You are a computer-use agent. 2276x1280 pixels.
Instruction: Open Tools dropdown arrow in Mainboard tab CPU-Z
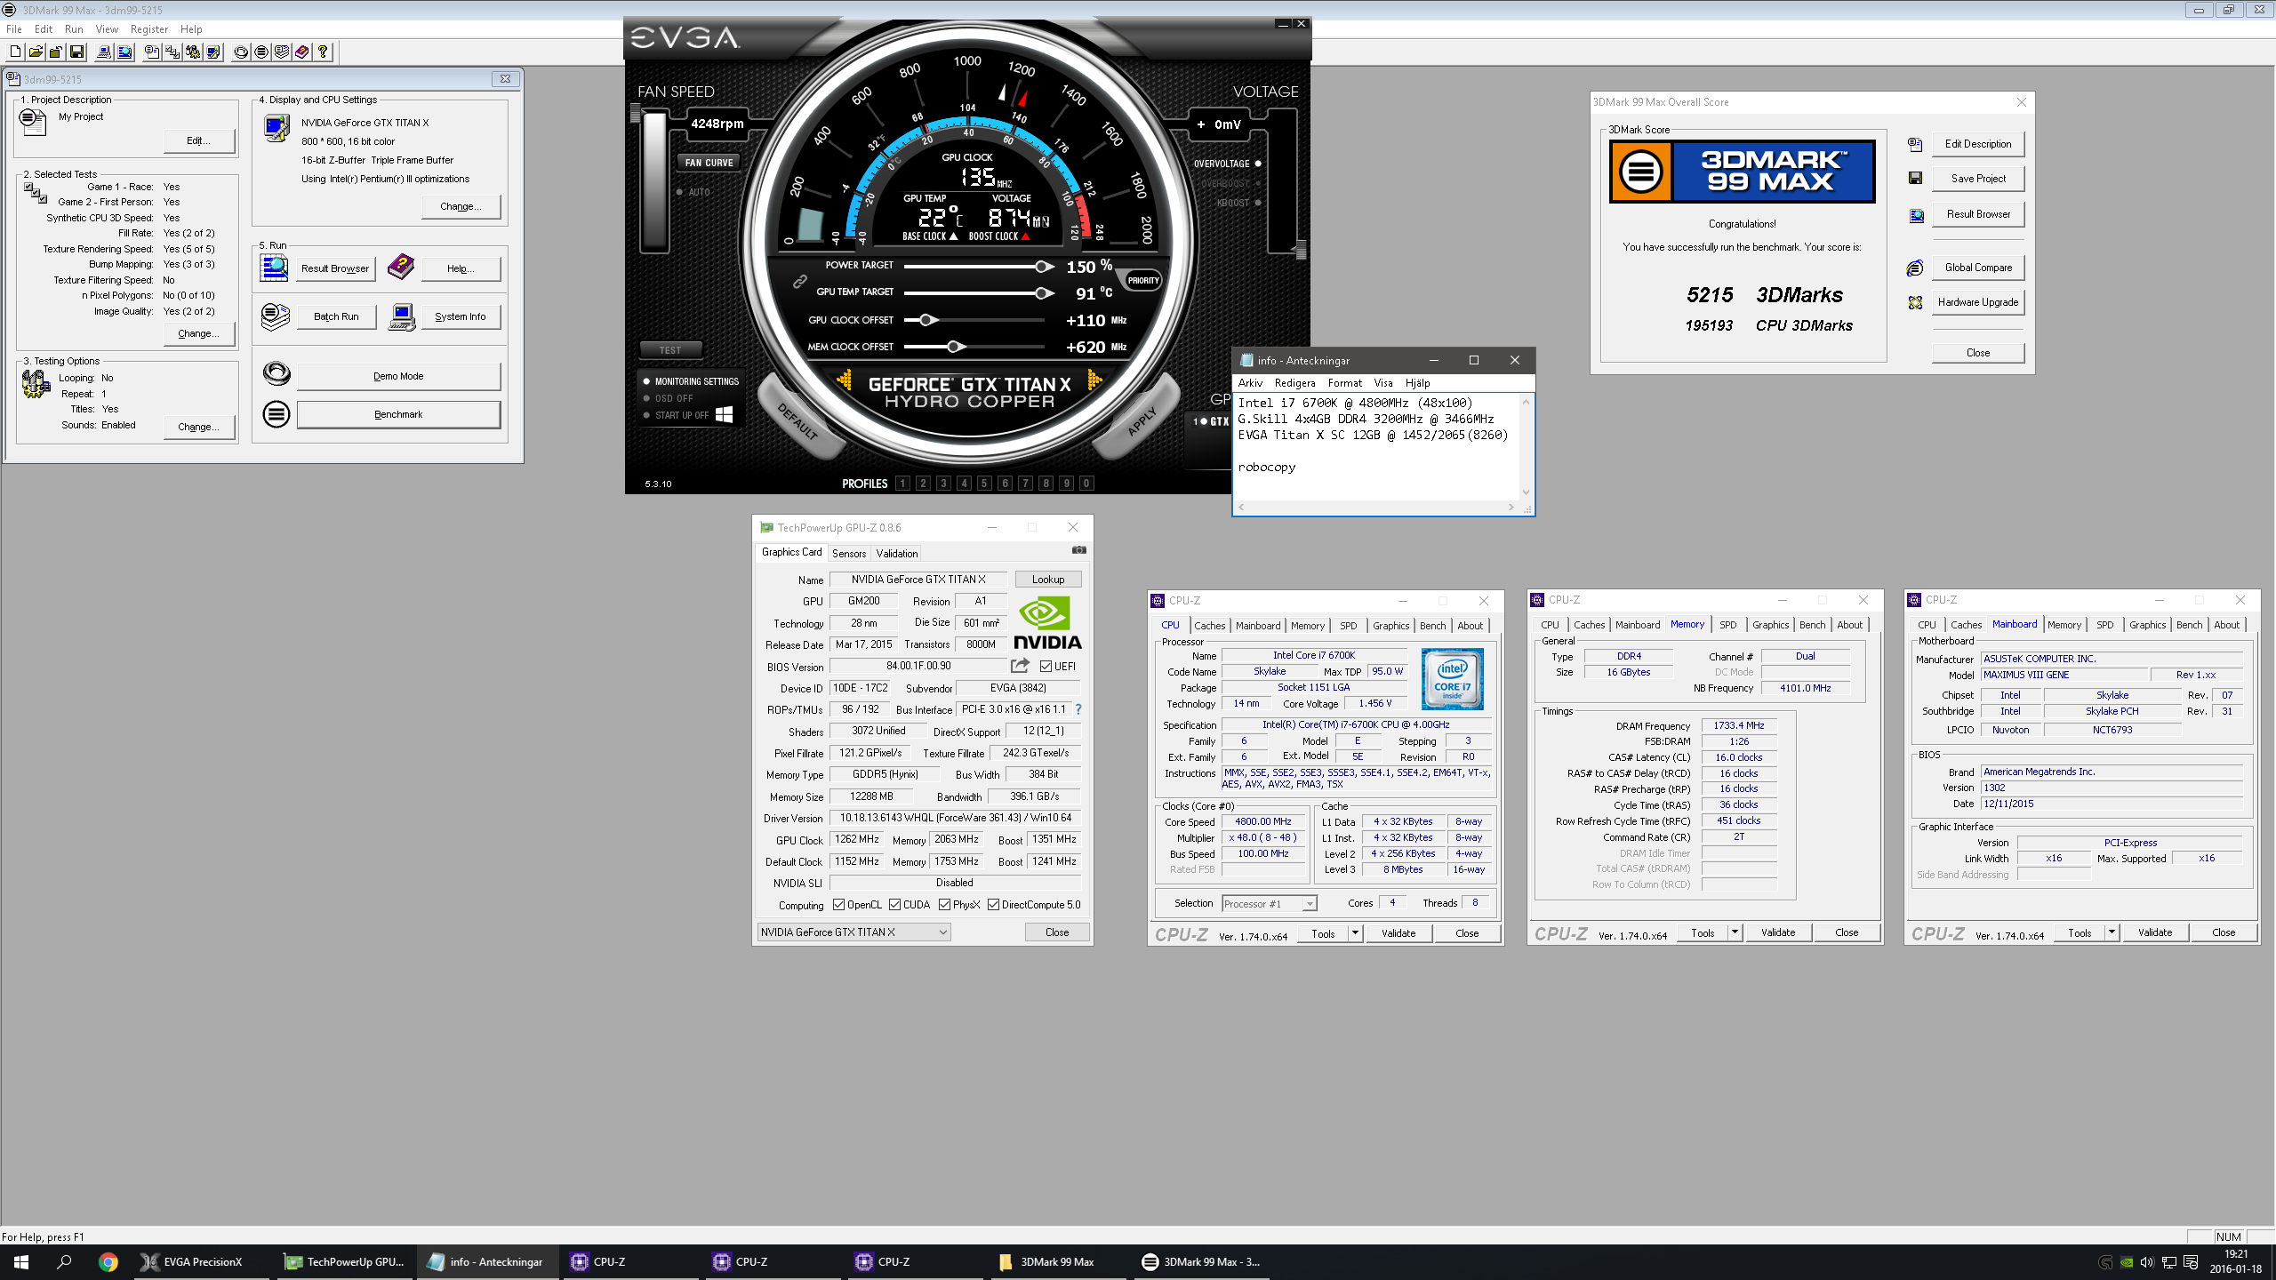(x=2112, y=932)
